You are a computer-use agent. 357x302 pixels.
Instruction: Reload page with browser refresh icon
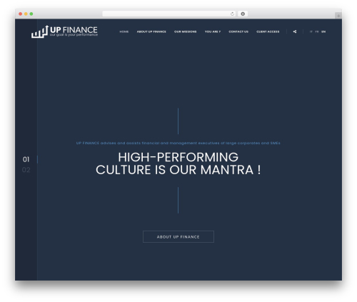232,14
